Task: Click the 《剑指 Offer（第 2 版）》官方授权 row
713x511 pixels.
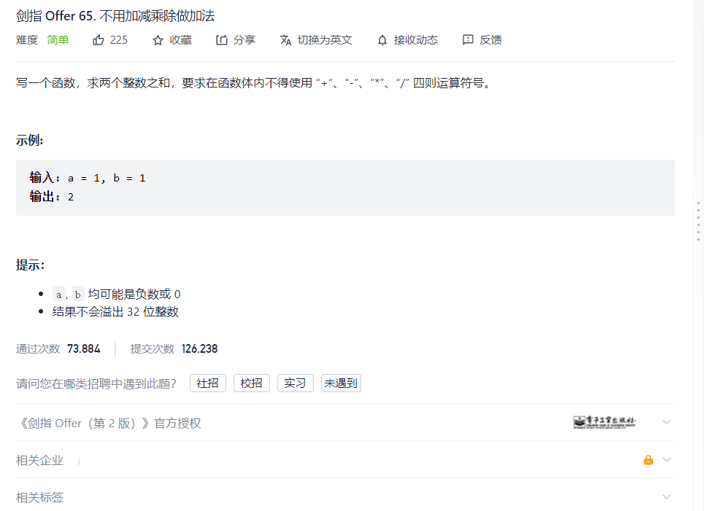Action: [x=345, y=422]
